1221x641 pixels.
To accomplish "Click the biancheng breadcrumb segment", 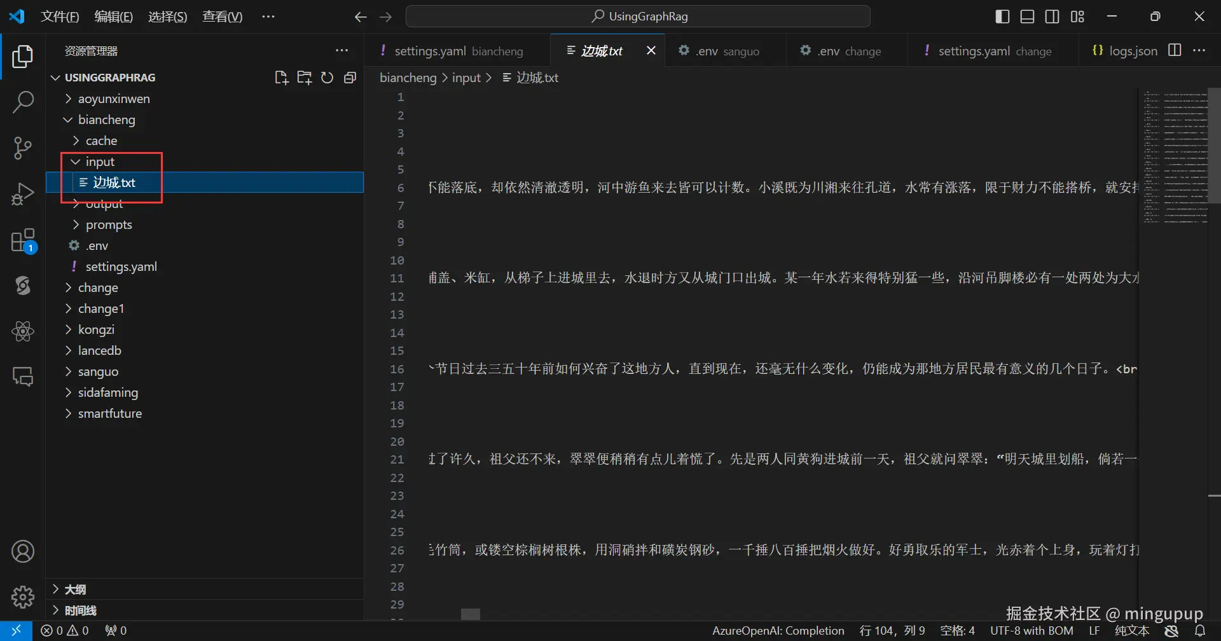I will pyautogui.click(x=408, y=78).
